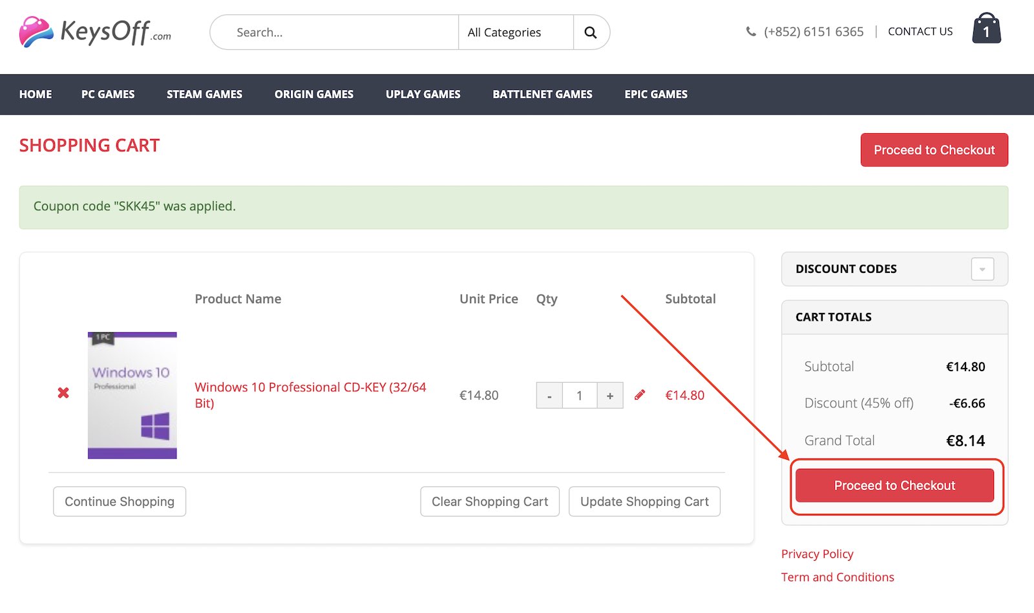The width and height of the screenshot is (1034, 613).
Task: Click the quantity input showing 1
Action: (580, 396)
